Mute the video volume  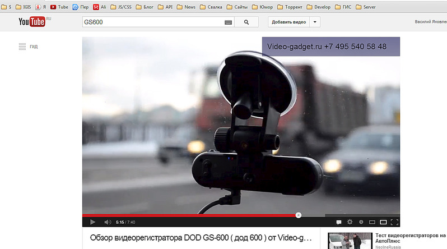(108, 222)
